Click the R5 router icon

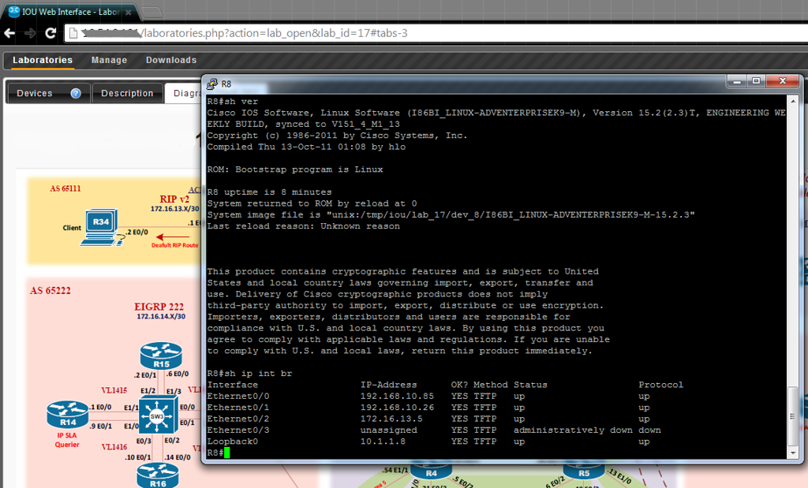click(x=583, y=471)
